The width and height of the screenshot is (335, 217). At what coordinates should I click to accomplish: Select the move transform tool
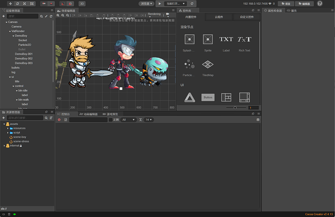tap(10, 3)
